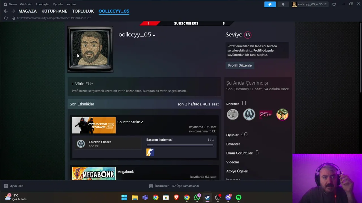Open the Atölye Öğeleri link
Image resolution: width=362 pixels, height=203 pixels.
point(237,171)
